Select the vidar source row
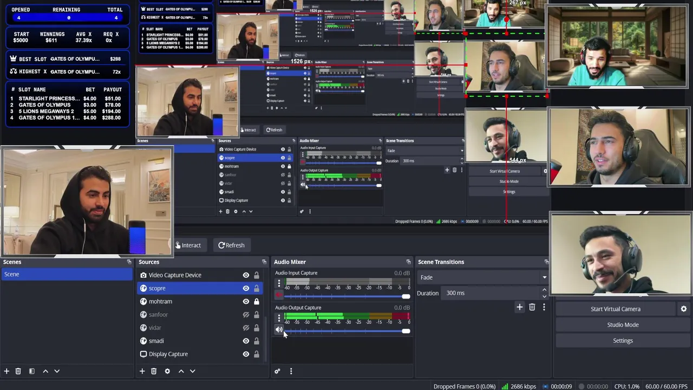The height and width of the screenshot is (390, 693). coord(199,328)
